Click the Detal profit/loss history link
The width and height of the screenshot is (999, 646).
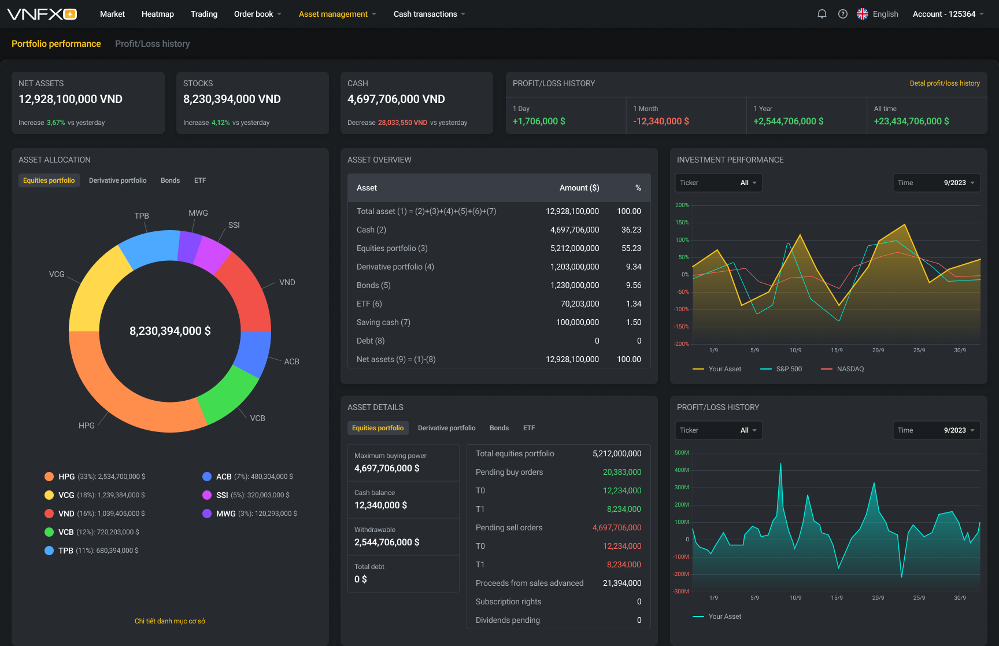pyautogui.click(x=945, y=83)
